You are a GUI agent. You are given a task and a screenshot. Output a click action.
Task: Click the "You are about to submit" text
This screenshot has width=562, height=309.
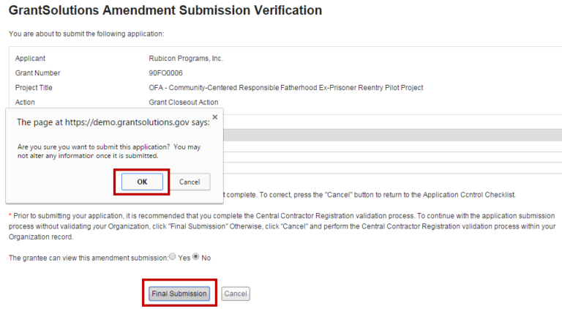click(x=86, y=34)
